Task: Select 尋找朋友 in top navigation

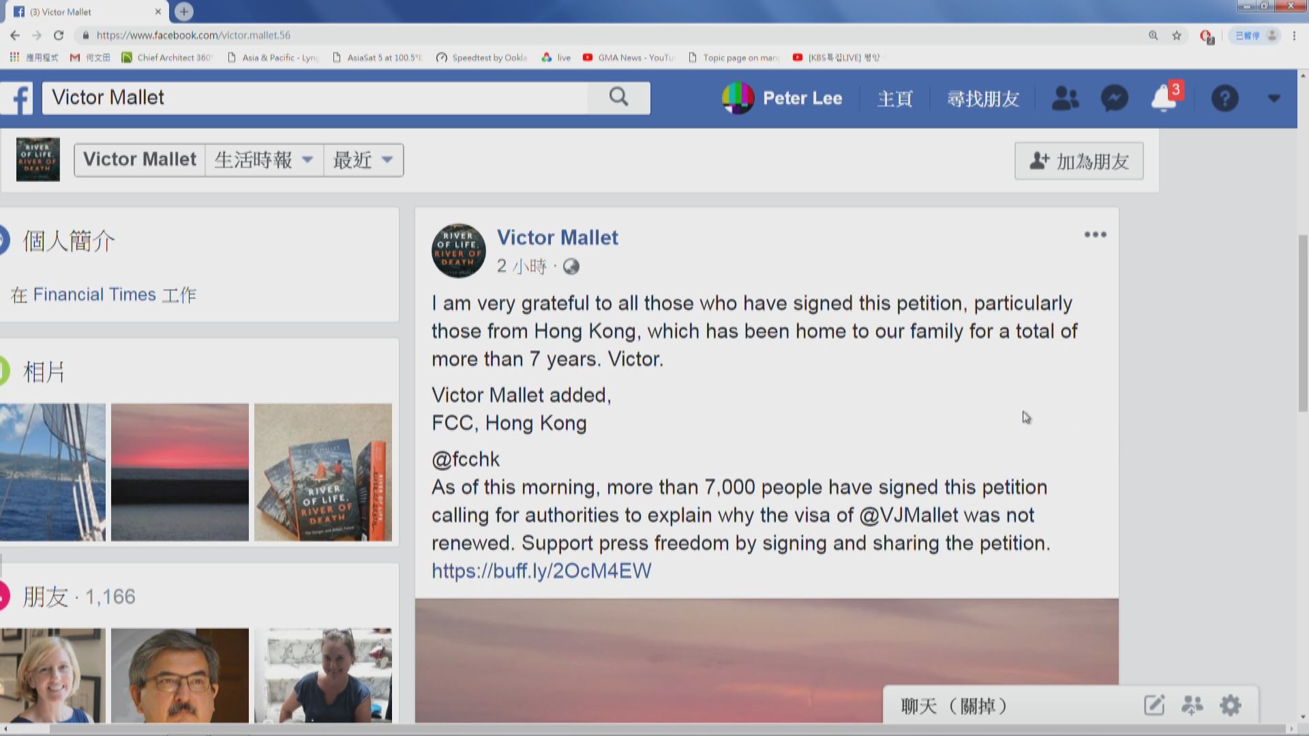Action: [x=982, y=99]
